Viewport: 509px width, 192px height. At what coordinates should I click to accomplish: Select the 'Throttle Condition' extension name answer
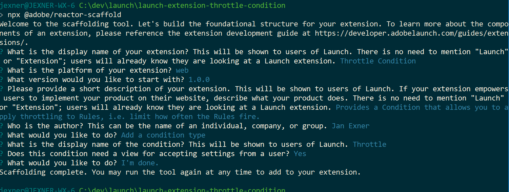click(378, 61)
